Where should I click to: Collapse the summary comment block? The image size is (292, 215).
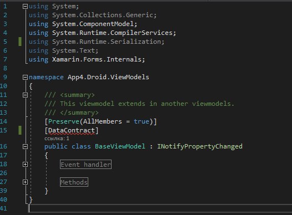point(25,95)
